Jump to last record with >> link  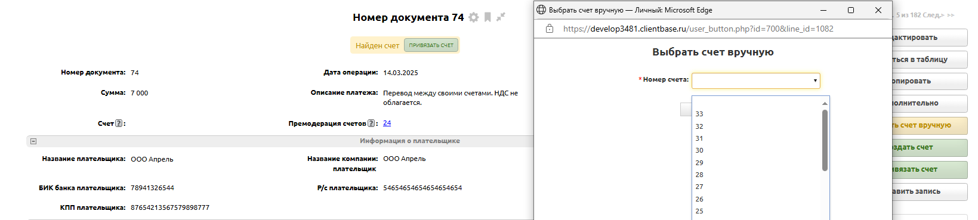click(x=951, y=15)
